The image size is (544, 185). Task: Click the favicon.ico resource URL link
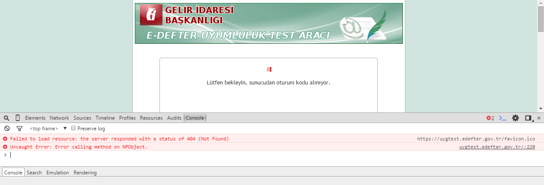pos(476,139)
